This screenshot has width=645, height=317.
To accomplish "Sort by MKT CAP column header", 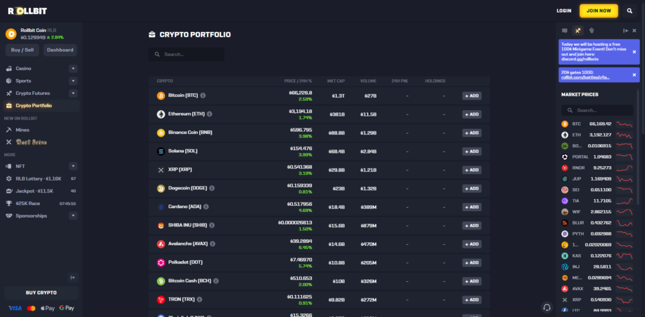I will [336, 81].
